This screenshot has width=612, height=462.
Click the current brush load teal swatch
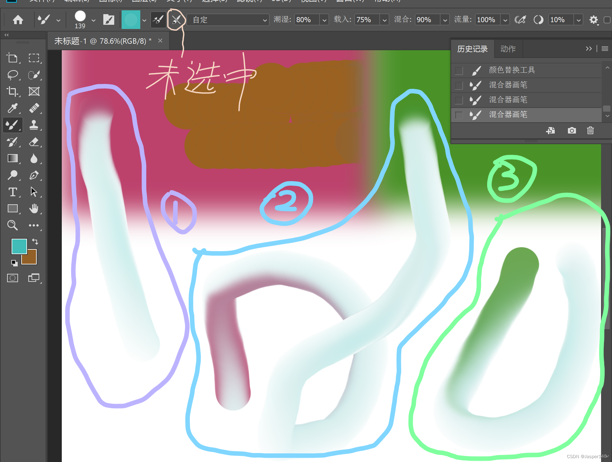(x=131, y=20)
